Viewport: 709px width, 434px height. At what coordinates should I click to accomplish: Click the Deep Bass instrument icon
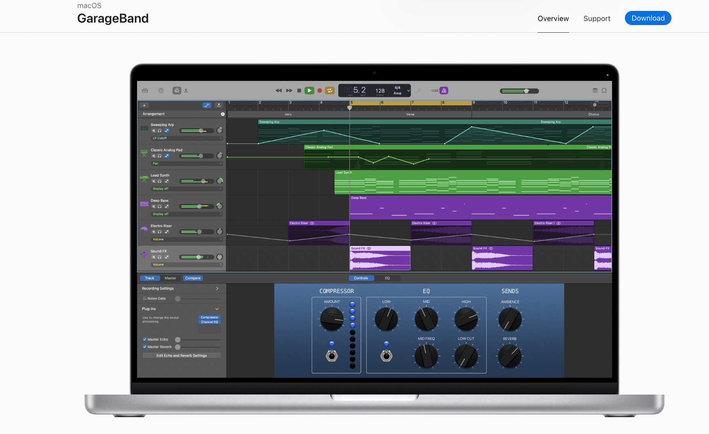pyautogui.click(x=144, y=204)
